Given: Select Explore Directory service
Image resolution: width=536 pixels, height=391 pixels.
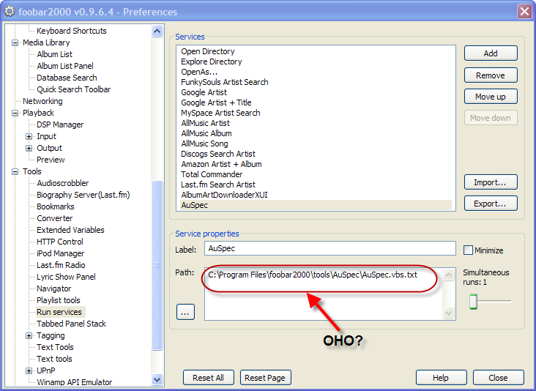Looking at the screenshot, I should [x=212, y=62].
